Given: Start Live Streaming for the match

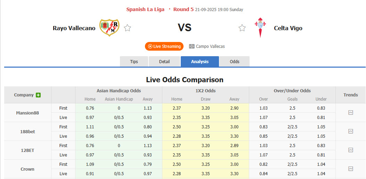Looking at the screenshot, I should click(x=164, y=46).
